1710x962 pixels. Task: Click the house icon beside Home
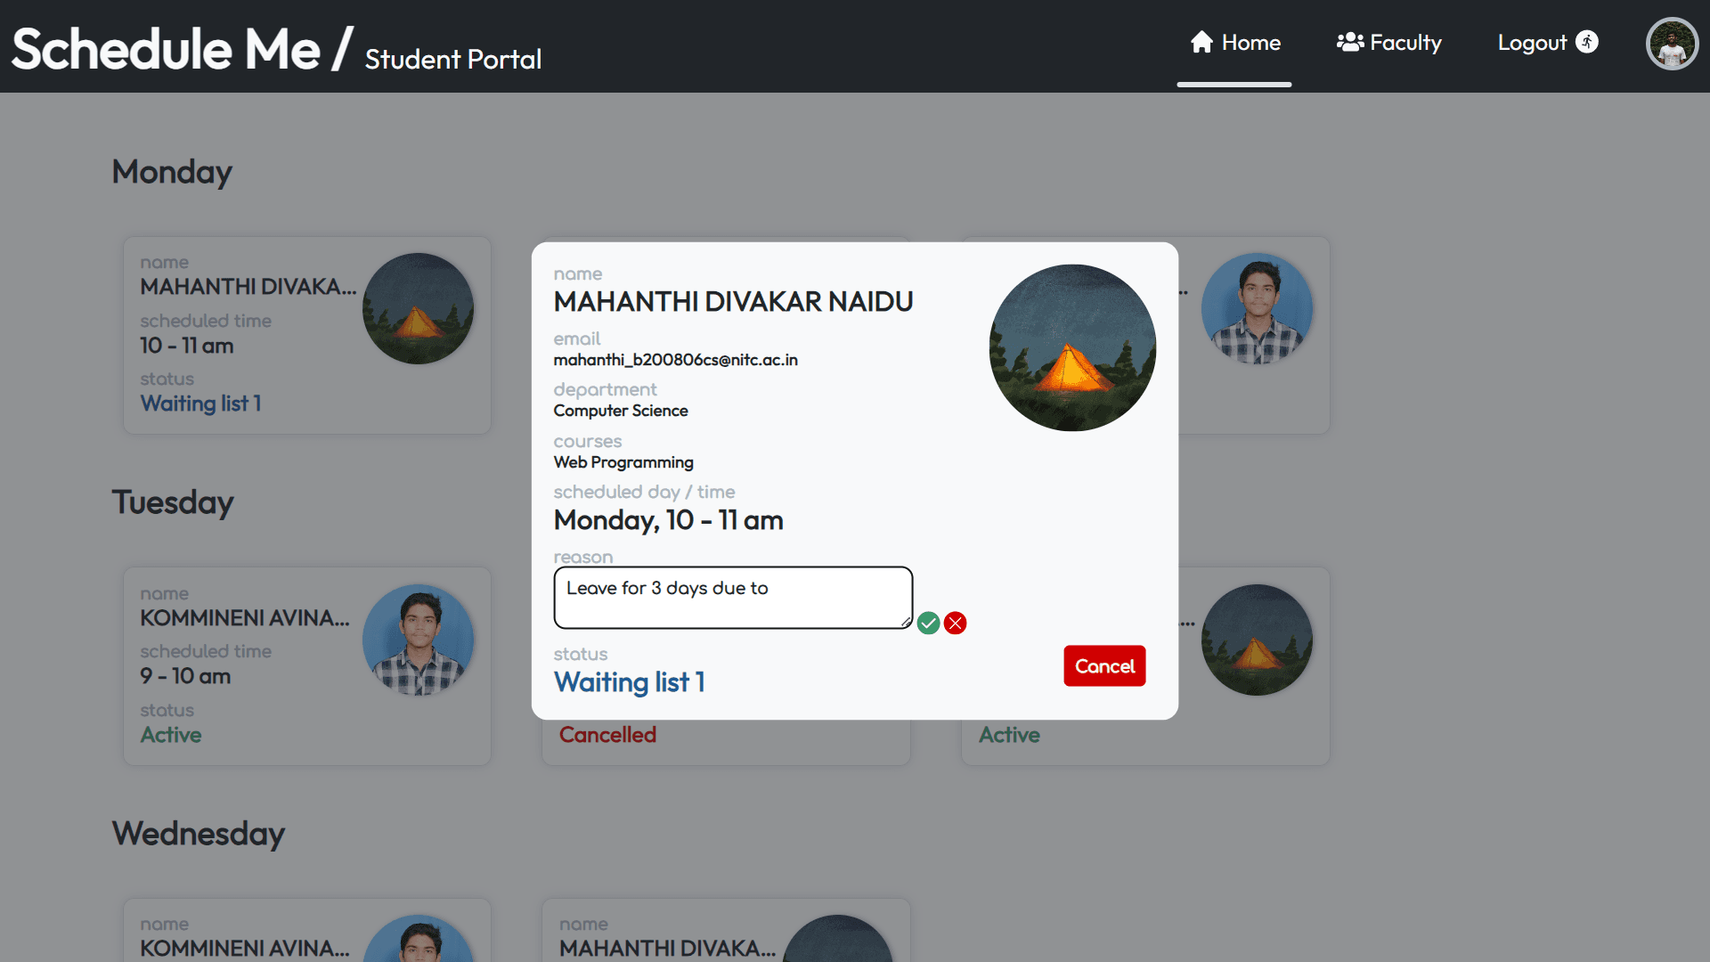tap(1201, 42)
